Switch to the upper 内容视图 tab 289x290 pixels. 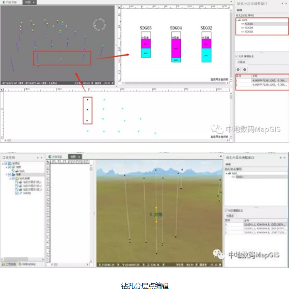pyautogui.click(x=10, y=2)
